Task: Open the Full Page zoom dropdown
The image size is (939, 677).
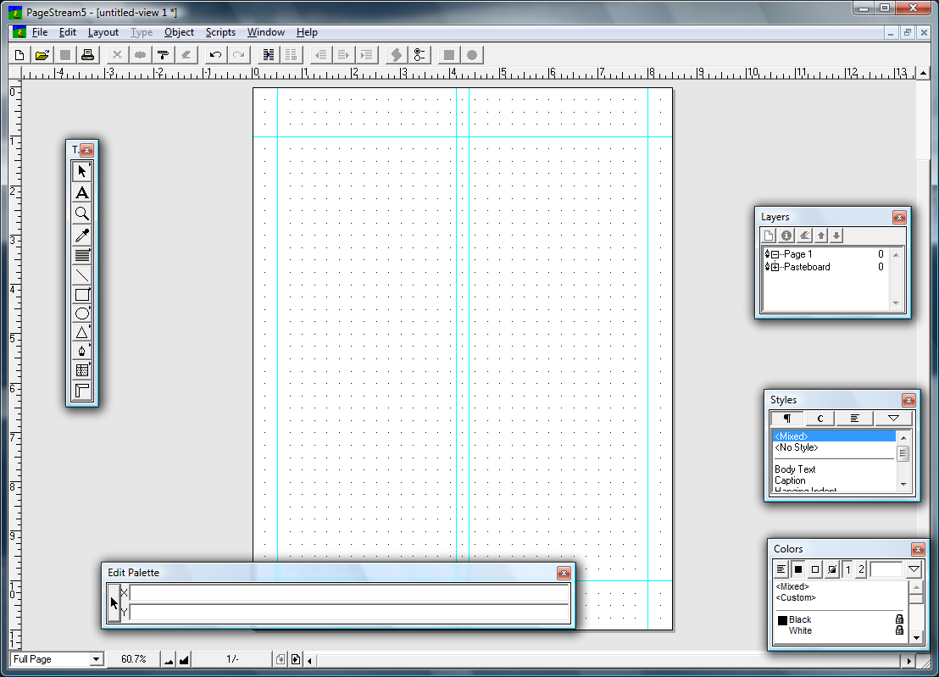Action: point(96,659)
